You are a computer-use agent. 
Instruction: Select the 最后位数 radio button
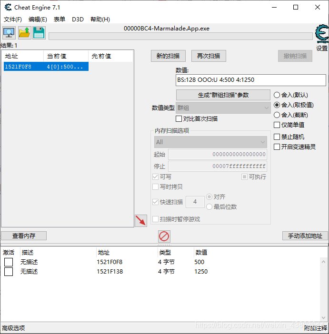tap(221, 207)
